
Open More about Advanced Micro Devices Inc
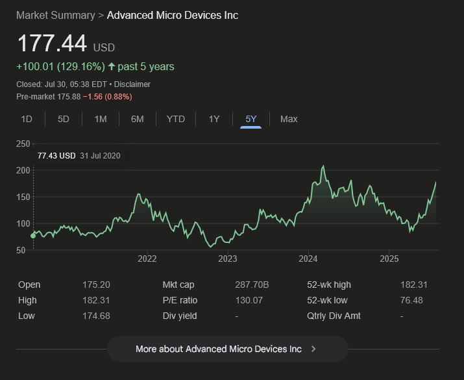228,349
